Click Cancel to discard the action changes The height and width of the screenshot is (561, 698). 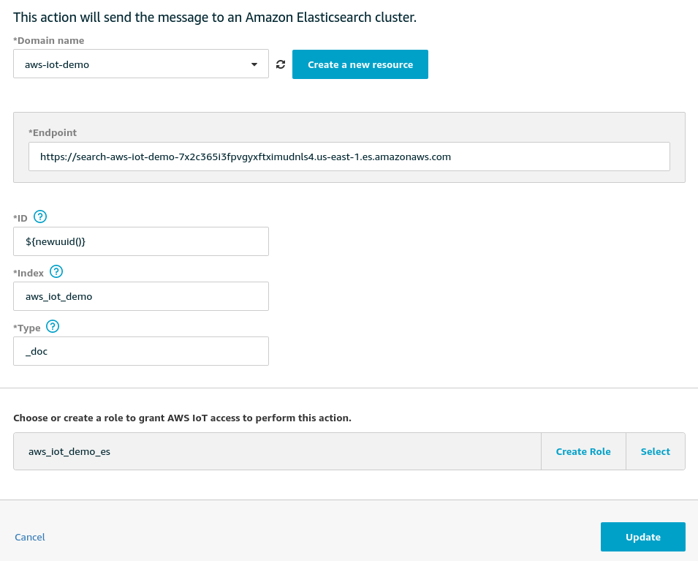30,536
